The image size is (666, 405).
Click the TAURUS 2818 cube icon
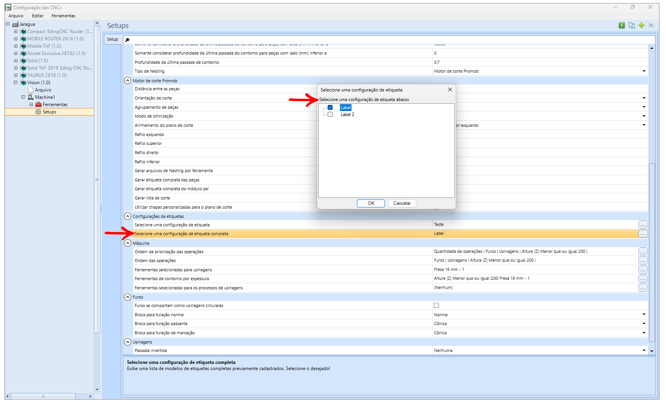pos(23,75)
